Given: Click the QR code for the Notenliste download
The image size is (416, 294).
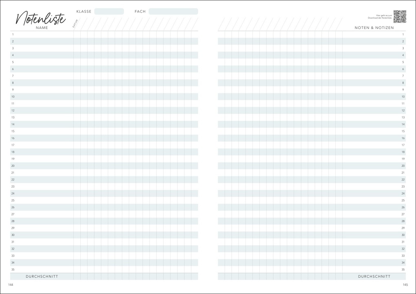Looking at the screenshot, I should (x=399, y=16).
